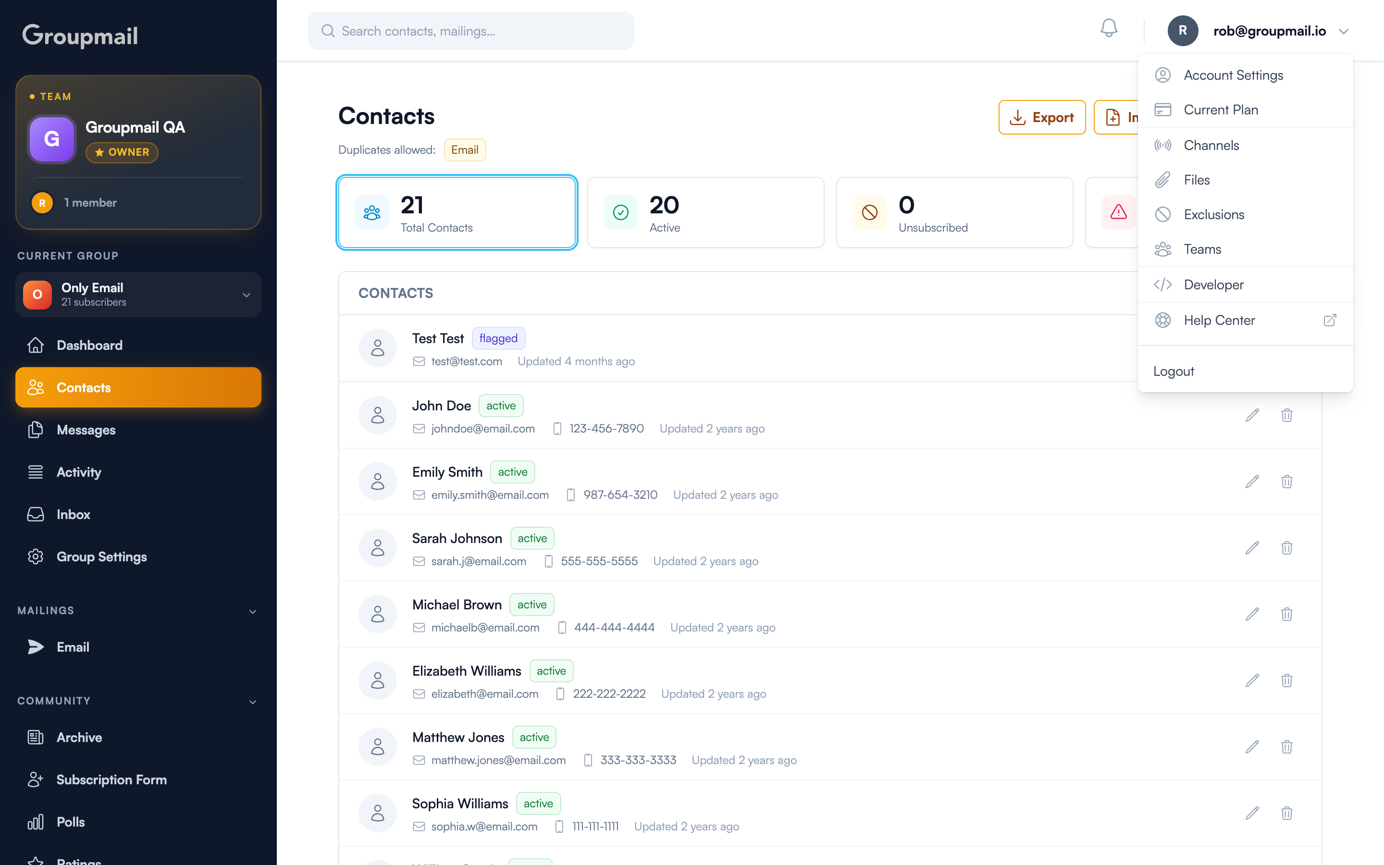The height and width of the screenshot is (865, 1384).
Task: Click the edit pencil for John Doe
Action: click(x=1252, y=415)
